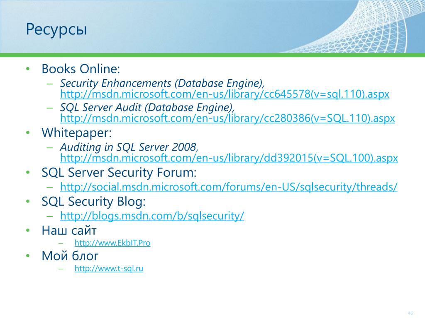Click the "Auditing in SQL Server 2008," text

tap(129, 147)
